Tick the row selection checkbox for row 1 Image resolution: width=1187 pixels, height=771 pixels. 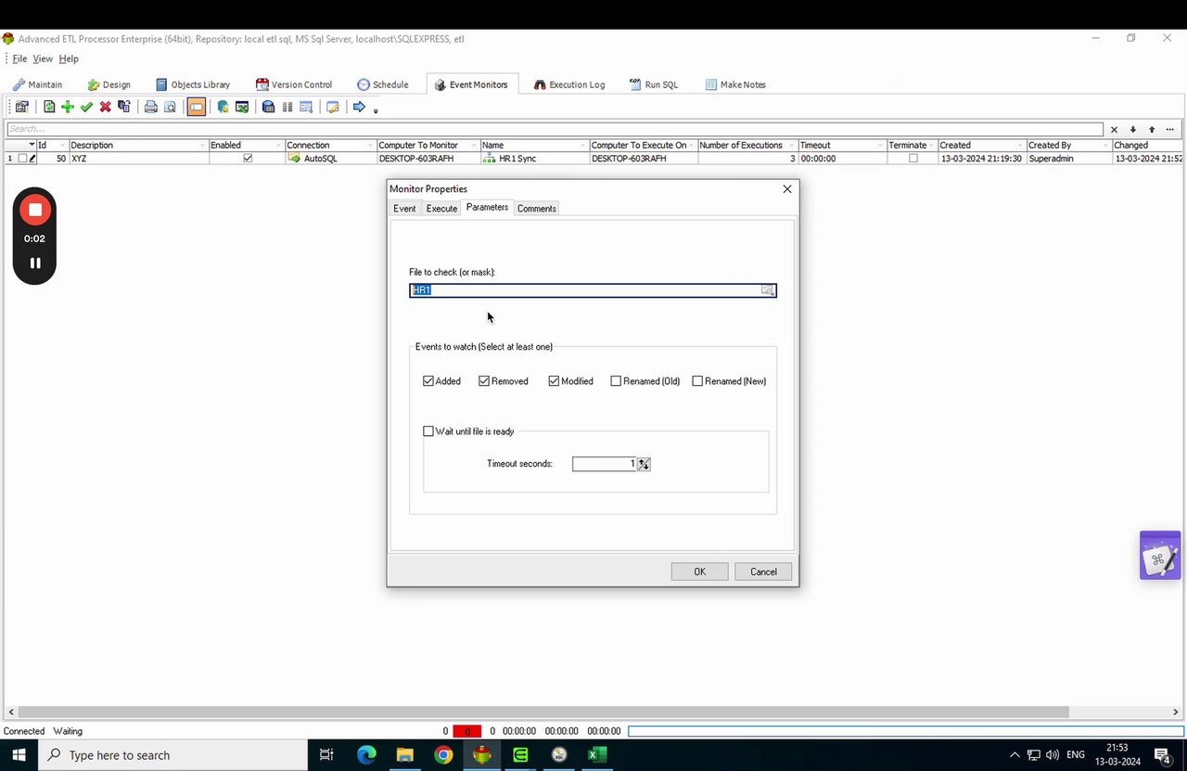pyautogui.click(x=23, y=159)
